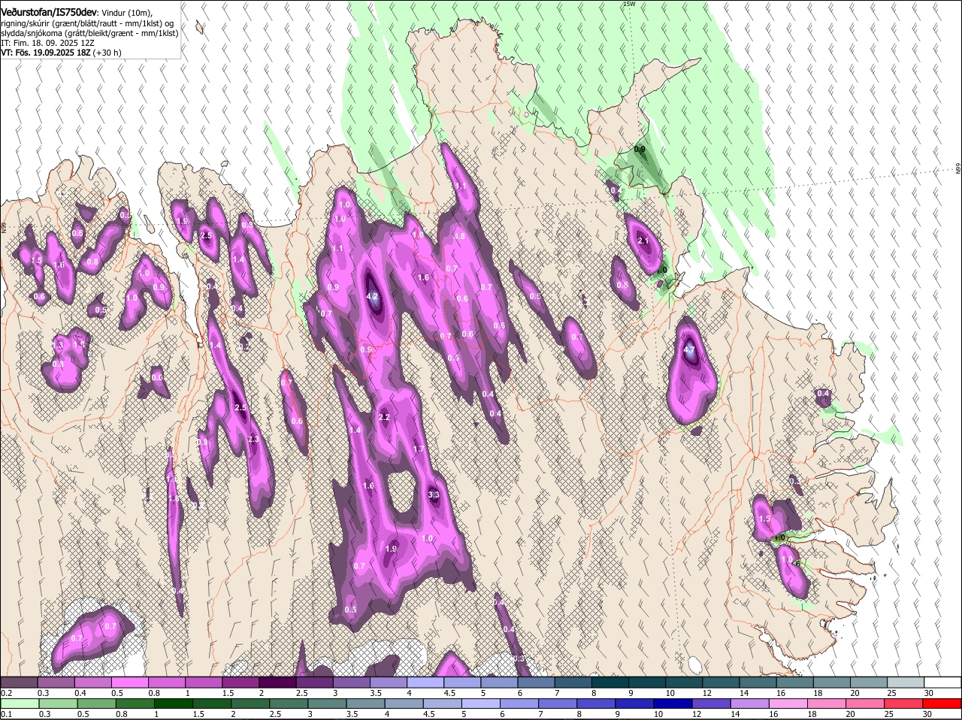Select the bright red swatch after 30 in rain legend

click(942, 704)
